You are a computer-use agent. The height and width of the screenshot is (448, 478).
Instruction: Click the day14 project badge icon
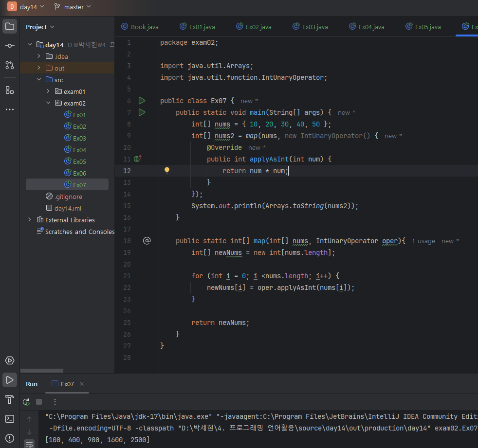point(12,6)
